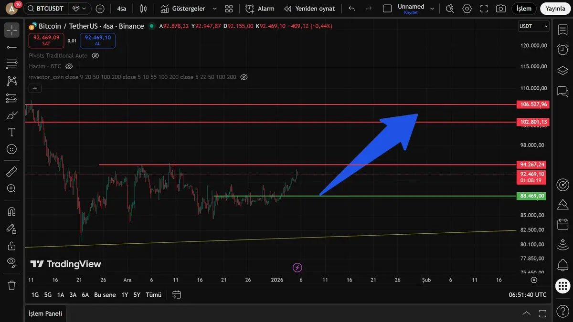Viewport: 573px width, 322px height.
Task: Toggle lock all drawings
Action: tap(12, 246)
